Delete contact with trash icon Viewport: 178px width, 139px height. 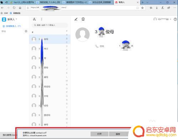tap(83, 19)
